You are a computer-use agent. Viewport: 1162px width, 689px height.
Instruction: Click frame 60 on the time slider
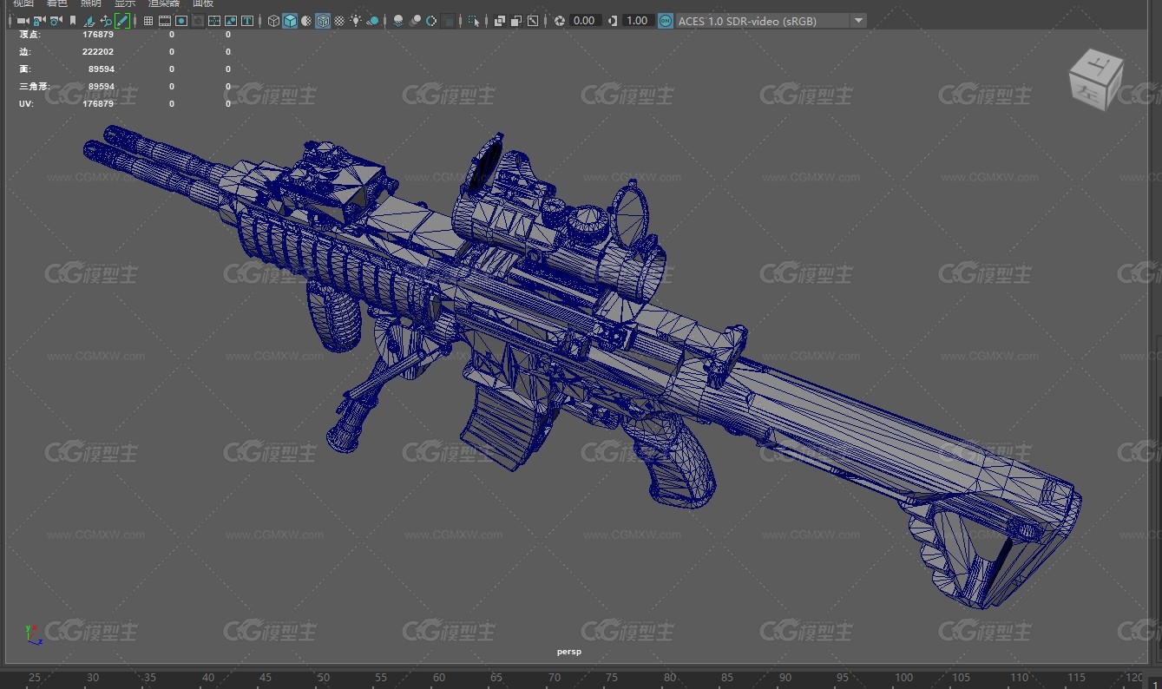(439, 678)
